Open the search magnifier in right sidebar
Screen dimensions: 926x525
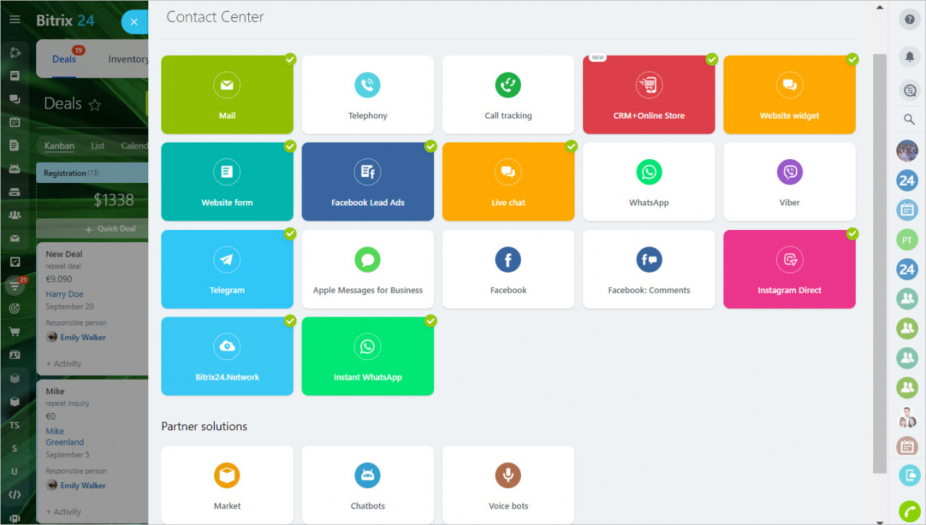pyautogui.click(x=909, y=119)
